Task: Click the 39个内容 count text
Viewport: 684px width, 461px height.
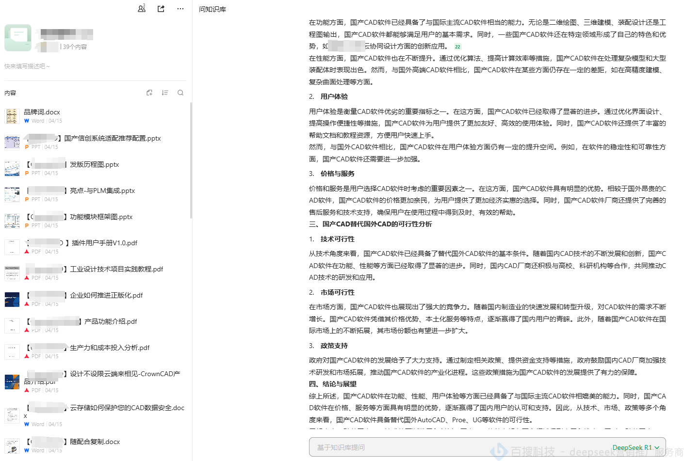Action: [x=75, y=47]
